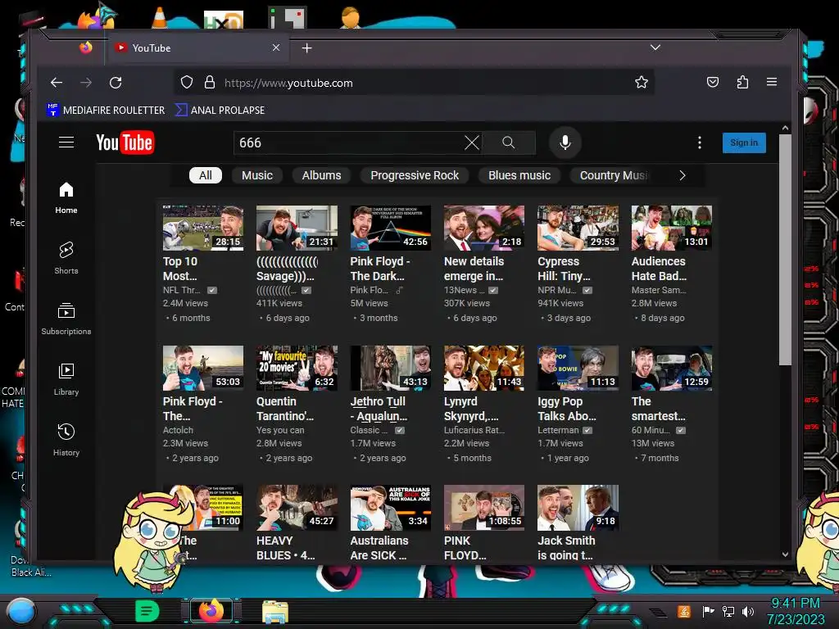Open the Firefox hamburger application menu

point(772,82)
